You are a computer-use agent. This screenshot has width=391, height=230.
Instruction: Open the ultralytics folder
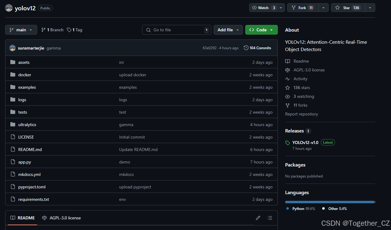point(27,125)
